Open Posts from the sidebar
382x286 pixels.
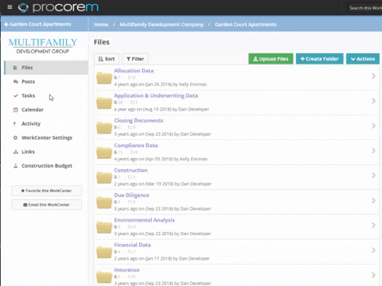46,82
